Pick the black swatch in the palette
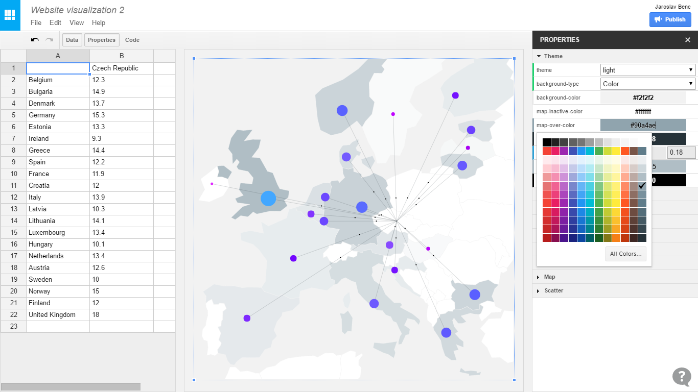The height and width of the screenshot is (392, 698). tap(547, 142)
